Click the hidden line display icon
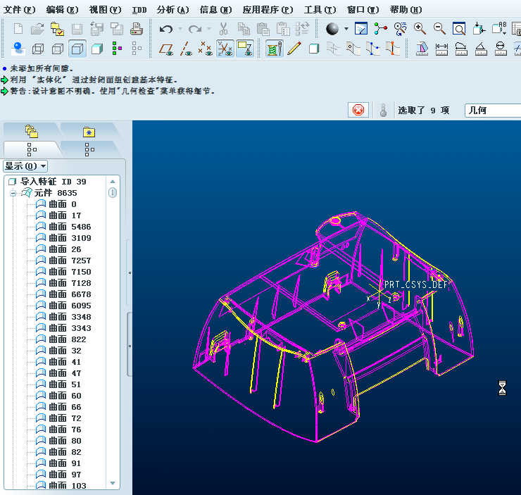Viewport: 521px width, 495px height. click(x=58, y=49)
